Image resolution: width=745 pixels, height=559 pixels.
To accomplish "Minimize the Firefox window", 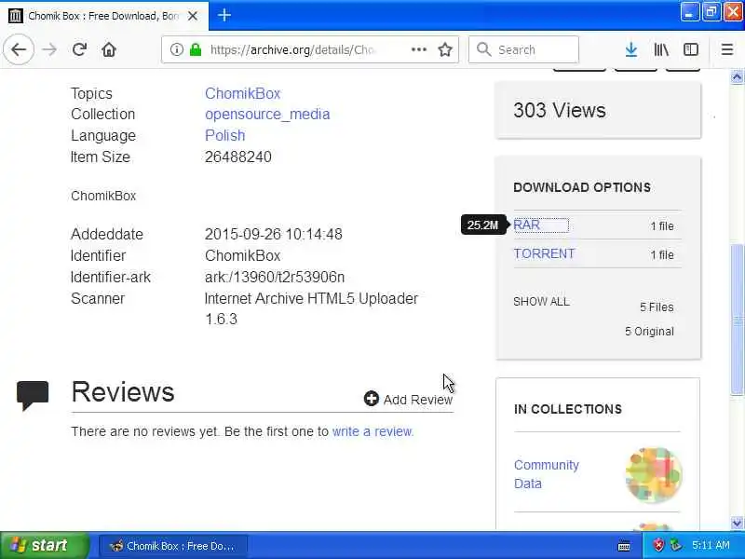I will (x=689, y=12).
